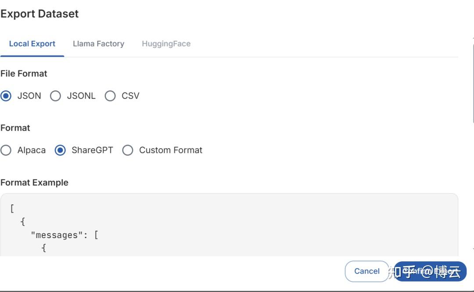Pick CSV as the file format
This screenshot has width=474, height=292.
(110, 96)
